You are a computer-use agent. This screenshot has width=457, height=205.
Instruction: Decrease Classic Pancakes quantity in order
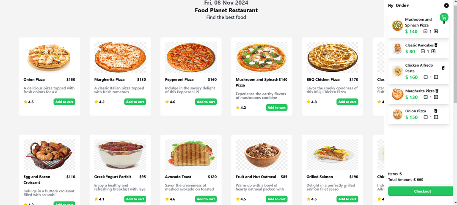[x=423, y=51]
